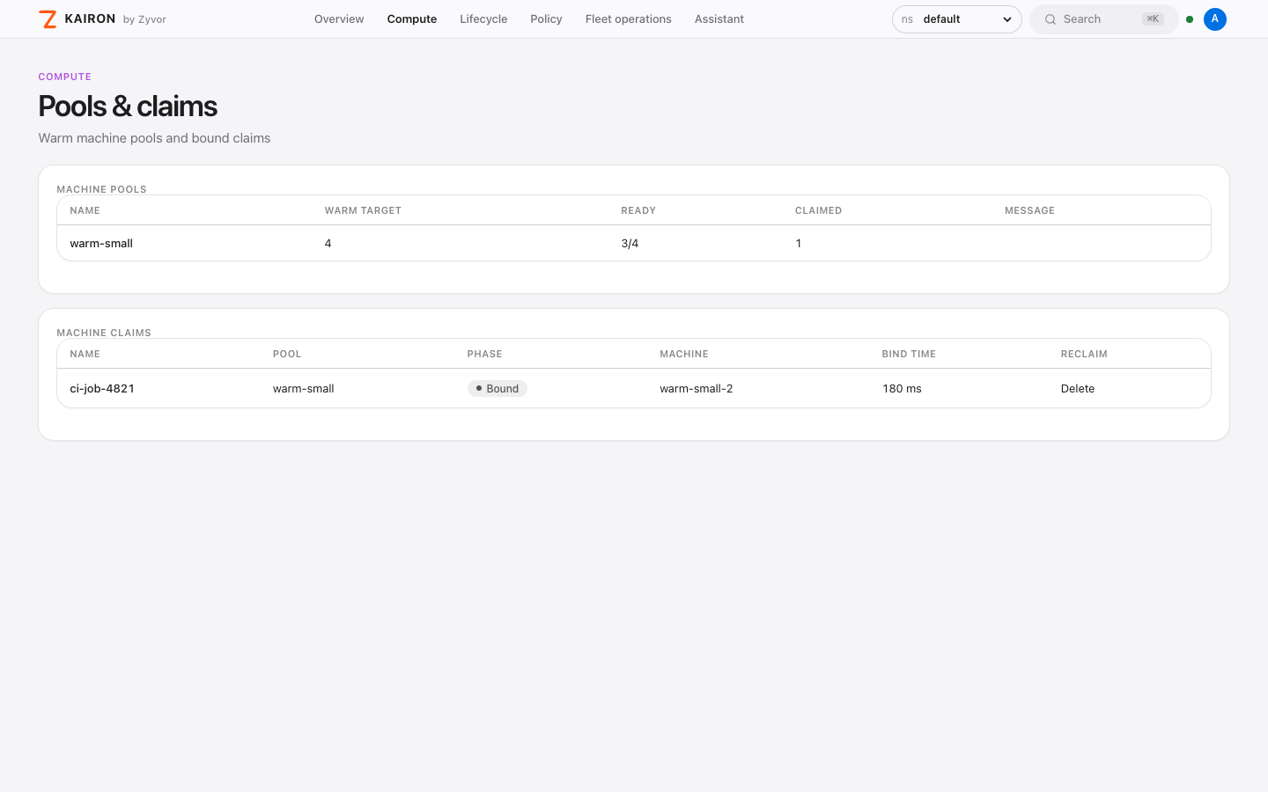The height and width of the screenshot is (792, 1268).
Task: Open the user avatar A menu
Action: tap(1215, 19)
